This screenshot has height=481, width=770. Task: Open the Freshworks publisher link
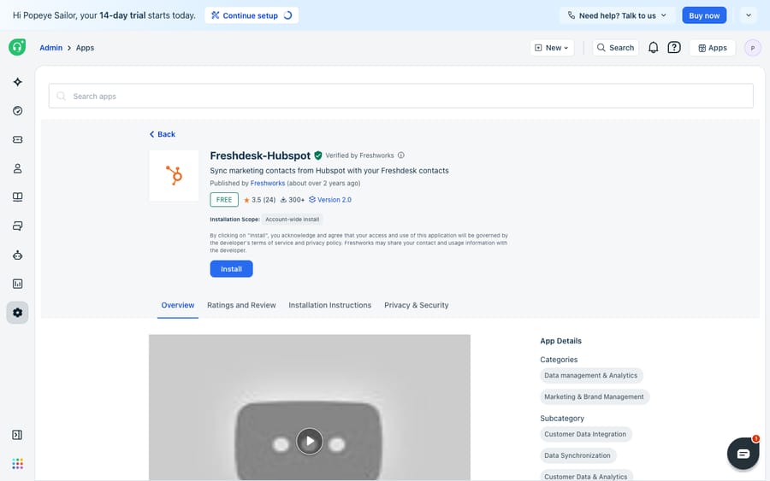(x=268, y=184)
